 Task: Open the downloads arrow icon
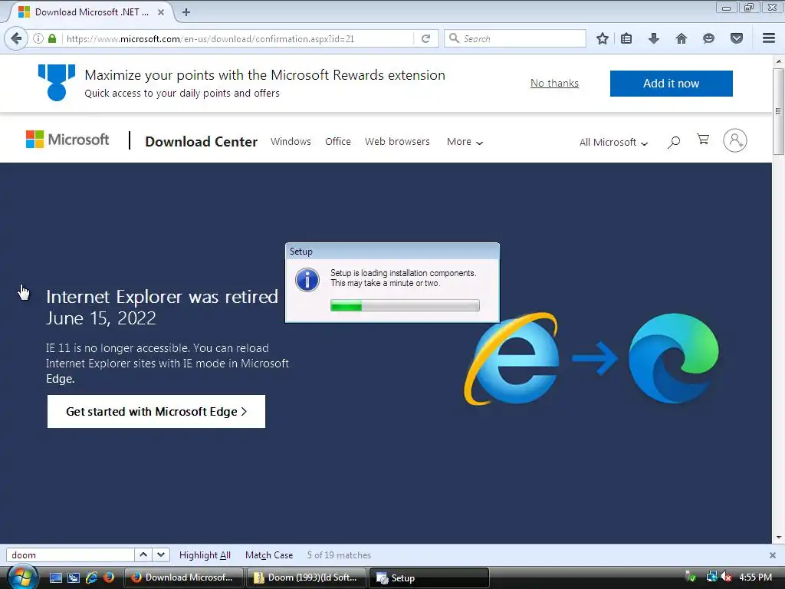point(654,38)
